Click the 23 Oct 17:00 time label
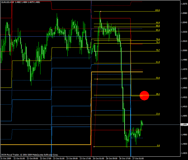 85,158
